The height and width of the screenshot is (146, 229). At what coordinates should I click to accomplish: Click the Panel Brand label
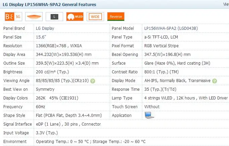(x=14, y=28)
